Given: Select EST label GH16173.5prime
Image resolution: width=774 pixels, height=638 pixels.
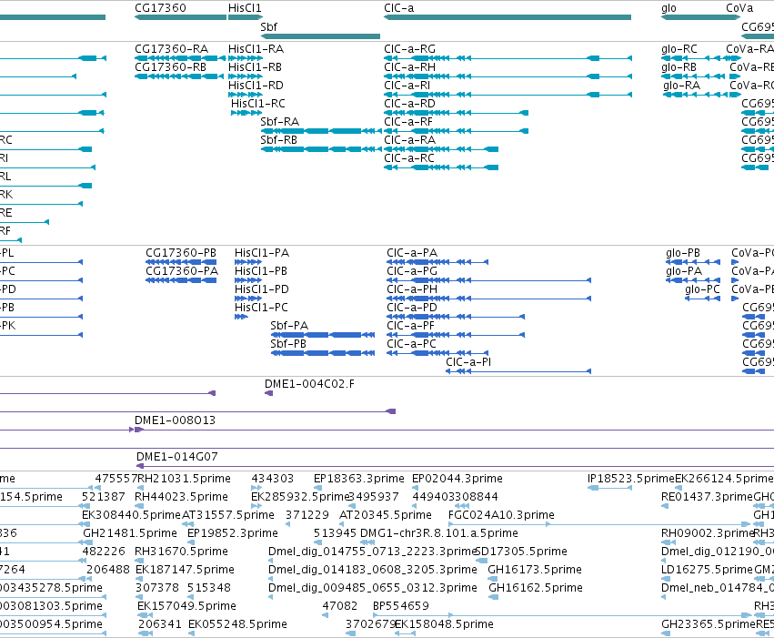Looking at the screenshot, I should point(535,571).
